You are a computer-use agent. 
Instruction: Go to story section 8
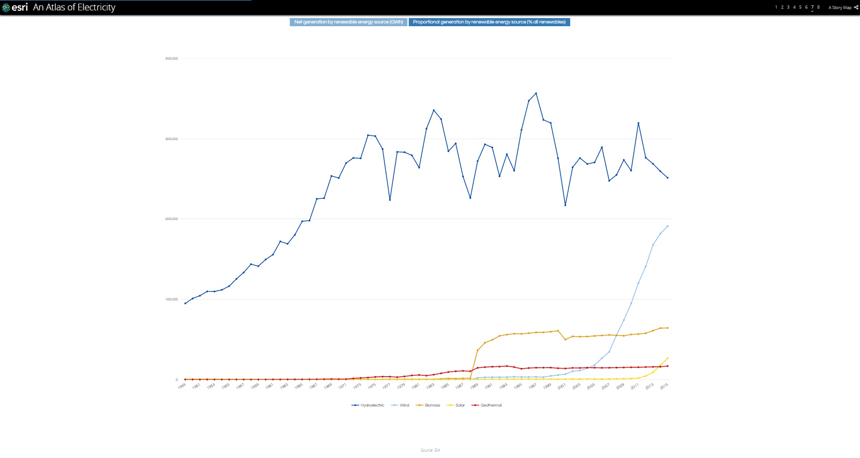pos(818,7)
